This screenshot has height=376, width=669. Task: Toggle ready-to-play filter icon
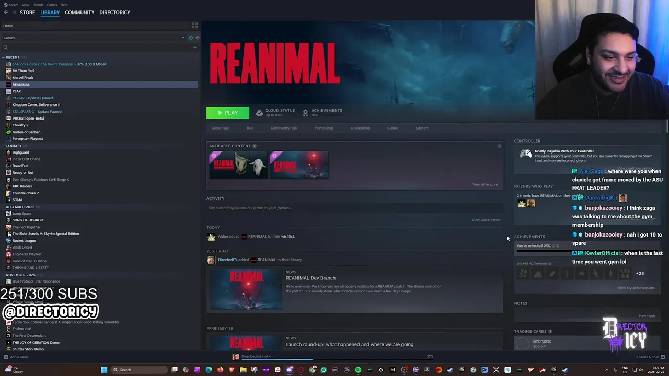tap(197, 38)
